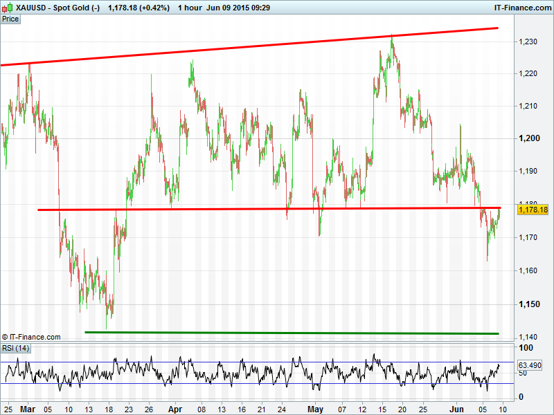Select the yellow 1,178.18 current price tag

coord(533,210)
